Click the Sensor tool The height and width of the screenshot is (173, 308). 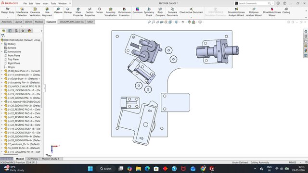[x=100, y=11]
